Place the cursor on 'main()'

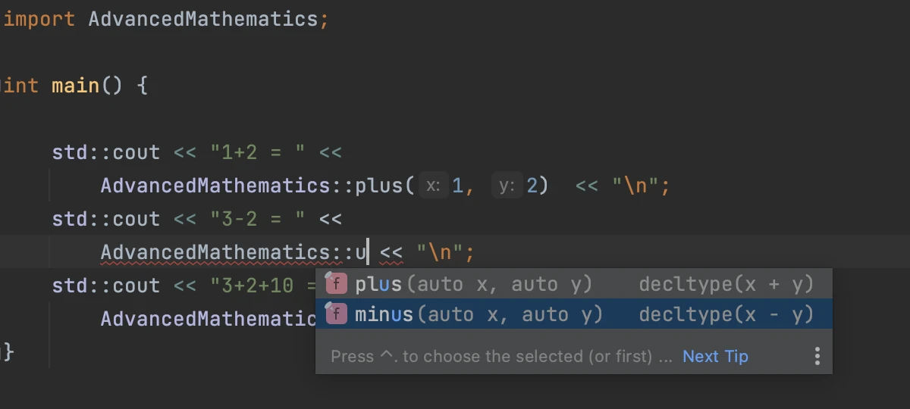(x=86, y=86)
